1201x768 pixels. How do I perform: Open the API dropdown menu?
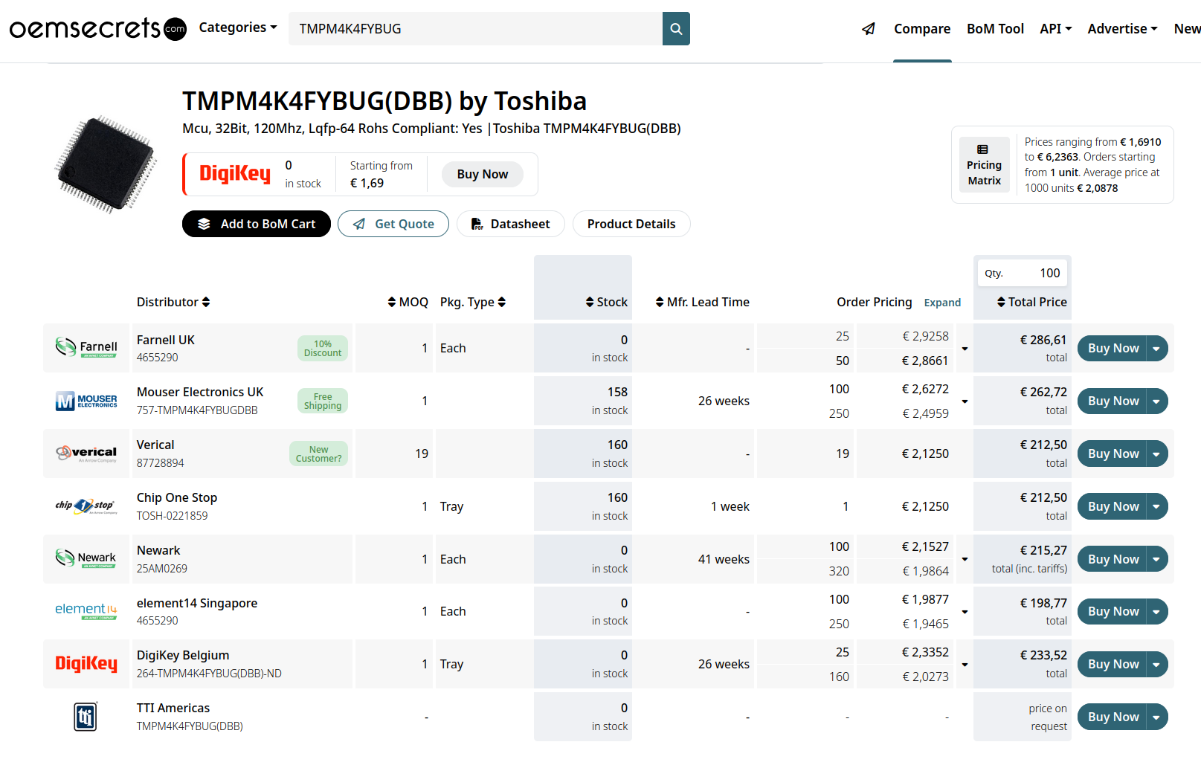1055,29
